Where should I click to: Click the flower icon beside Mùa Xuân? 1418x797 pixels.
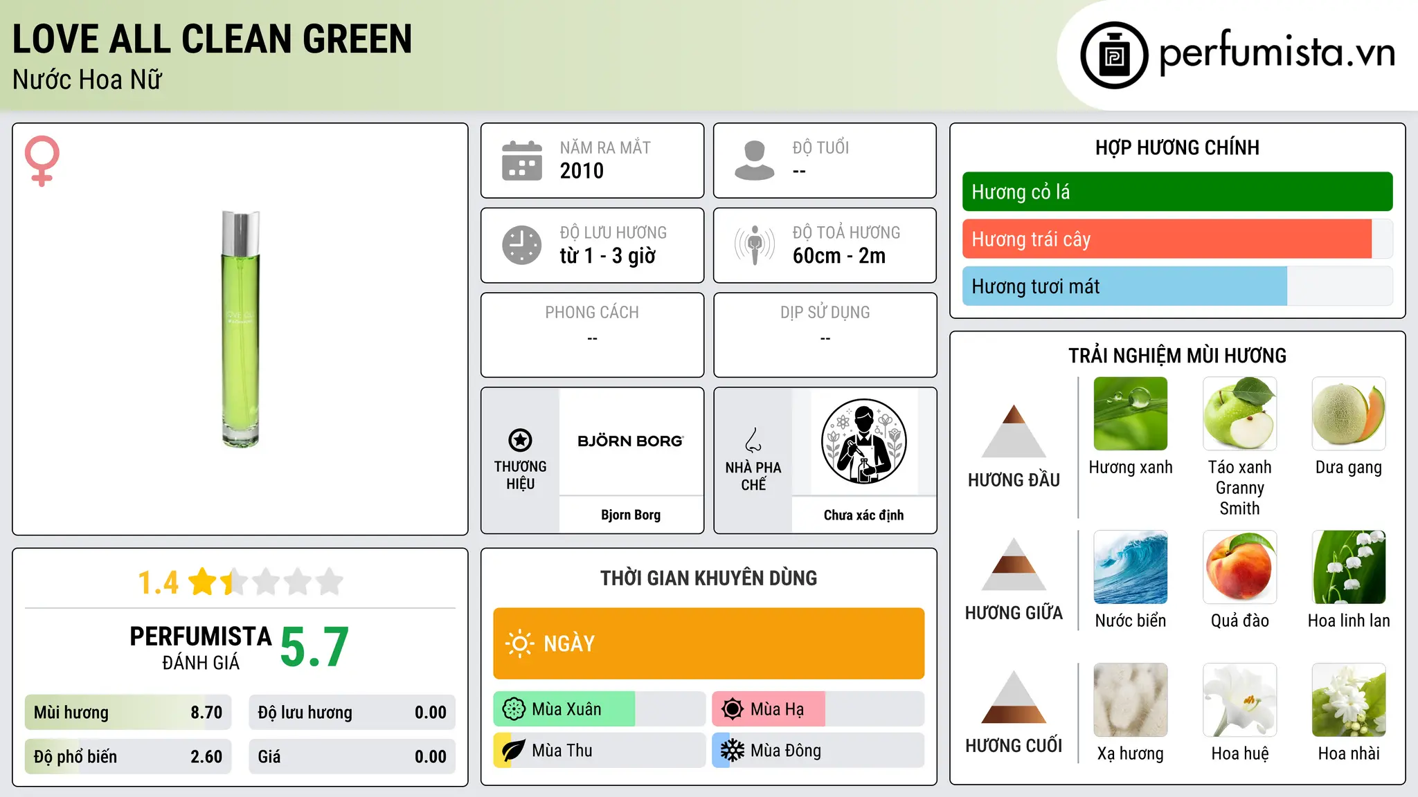(514, 709)
